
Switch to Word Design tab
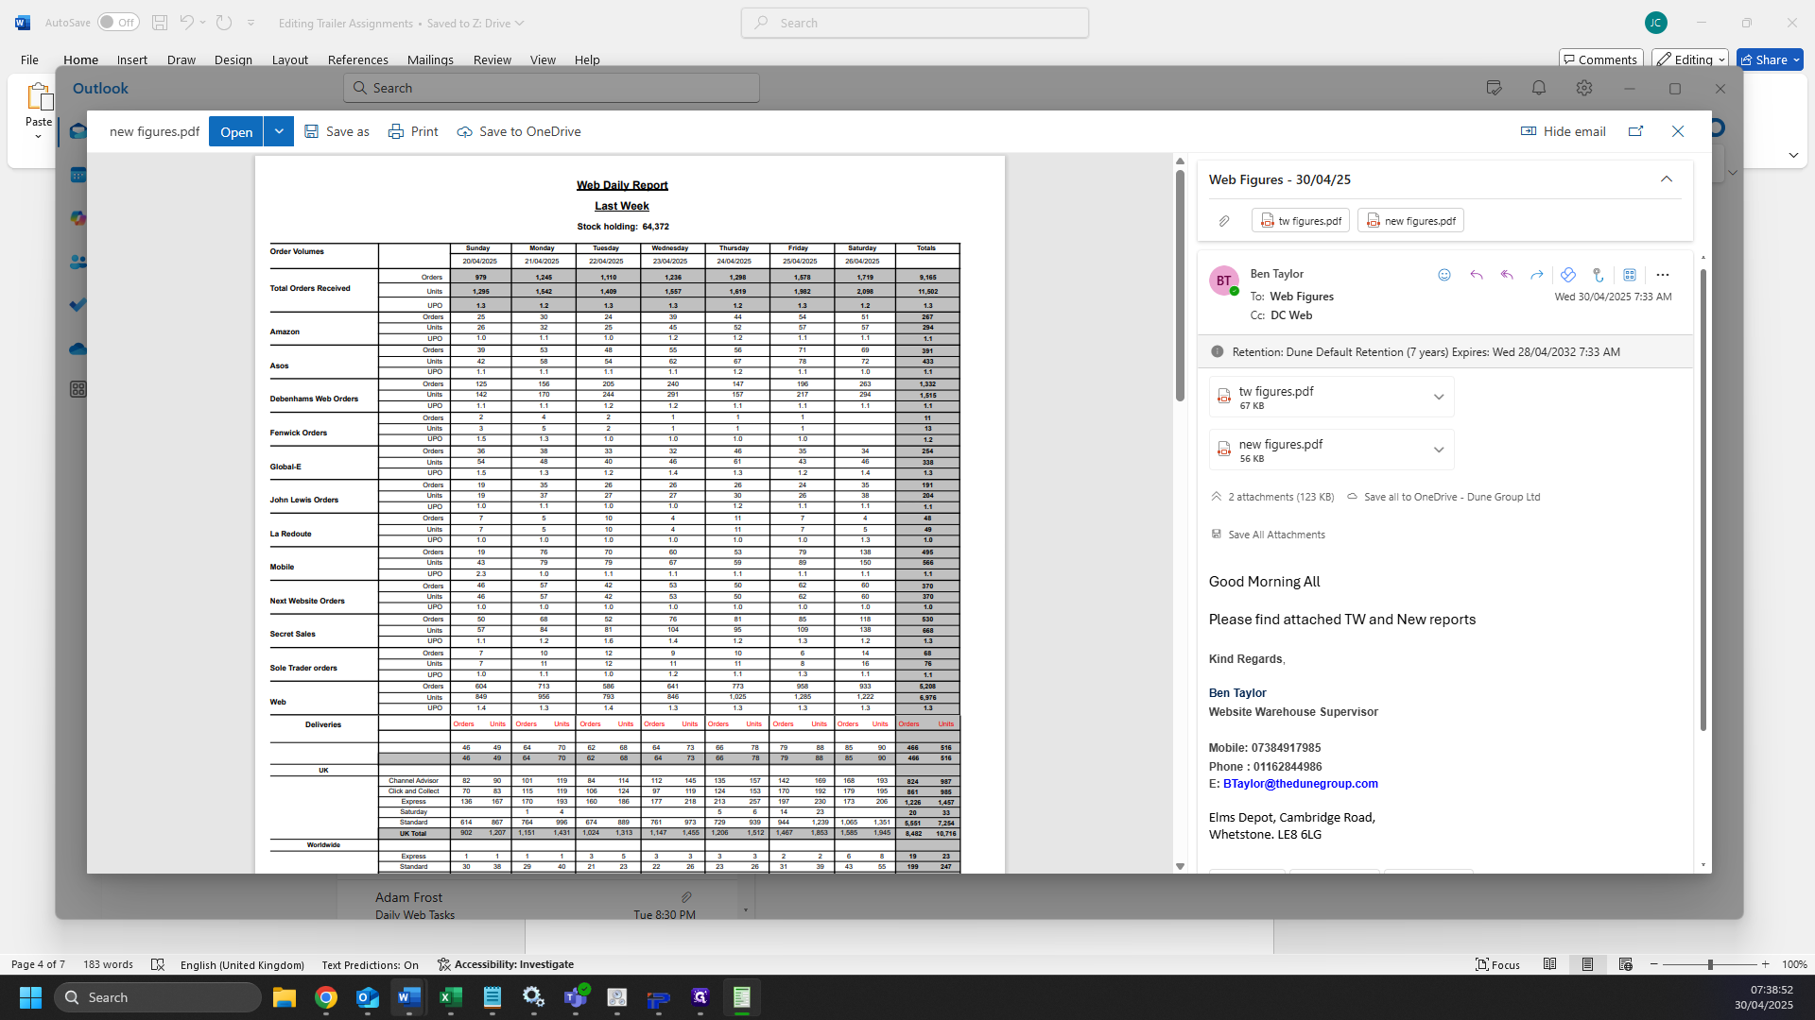click(x=233, y=59)
